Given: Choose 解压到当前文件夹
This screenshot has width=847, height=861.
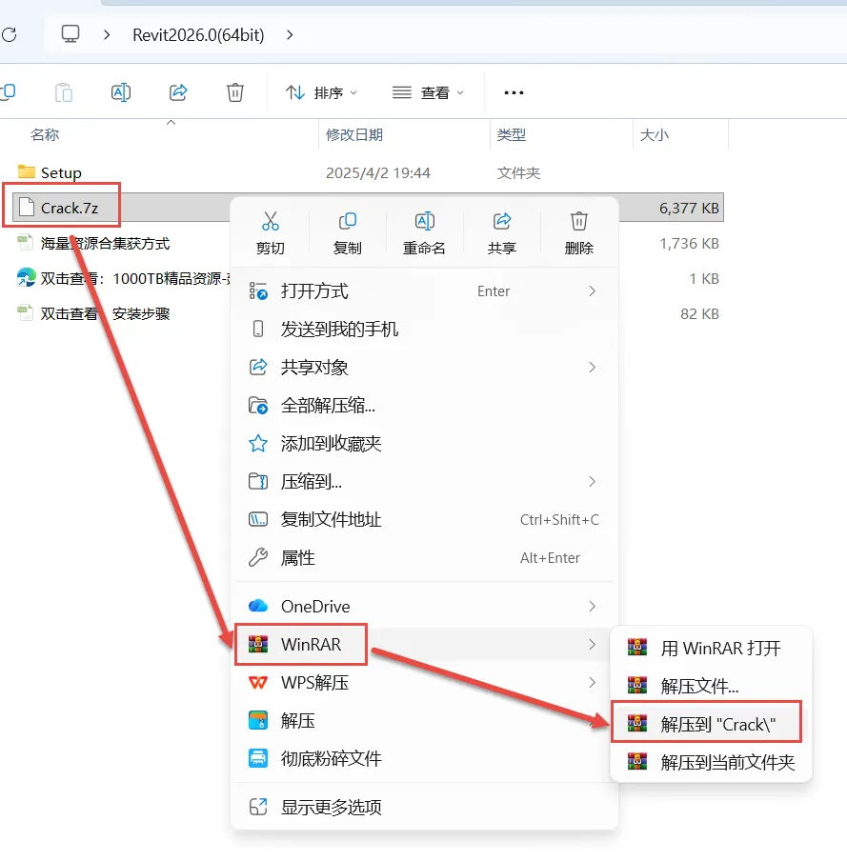Looking at the screenshot, I should [711, 762].
